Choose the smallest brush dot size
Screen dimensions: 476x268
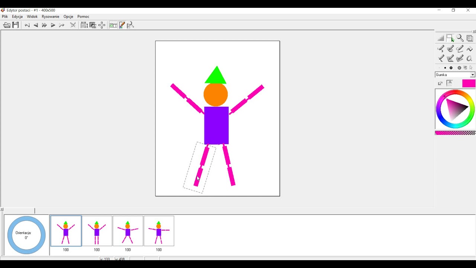tap(439, 68)
